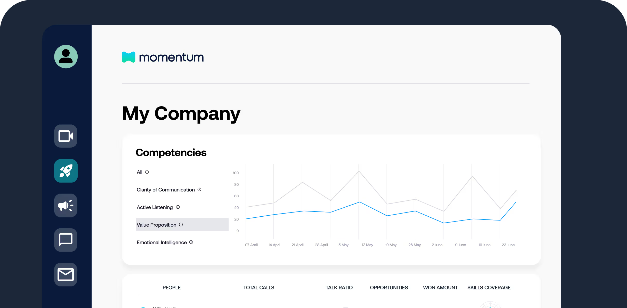Sort the table by WON AMOUNT
This screenshot has height=308, width=627.
(x=440, y=287)
